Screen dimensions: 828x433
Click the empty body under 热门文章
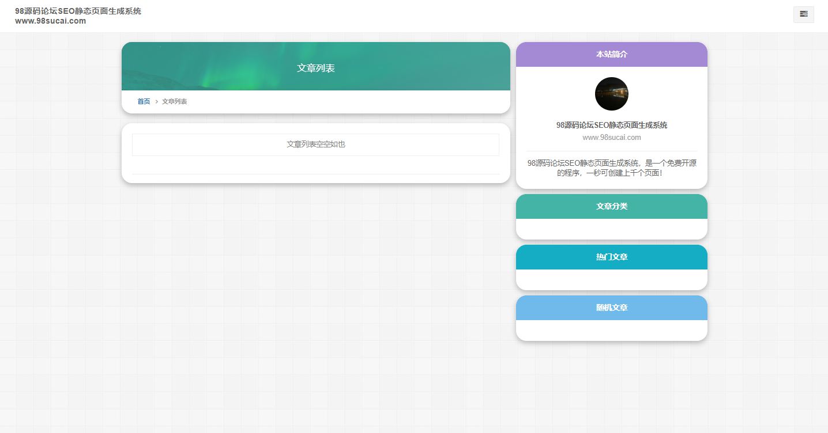611,279
